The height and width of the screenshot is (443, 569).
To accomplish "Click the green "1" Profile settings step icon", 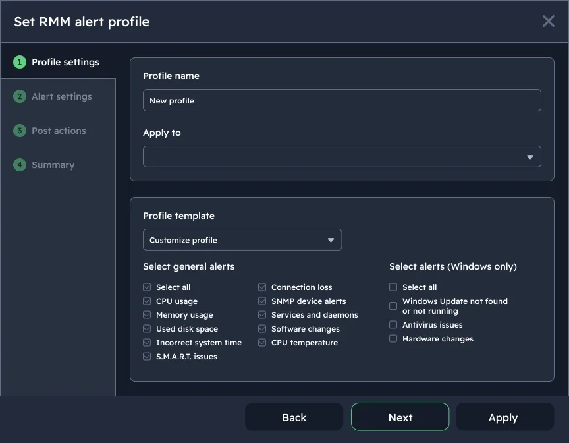I will pos(19,61).
